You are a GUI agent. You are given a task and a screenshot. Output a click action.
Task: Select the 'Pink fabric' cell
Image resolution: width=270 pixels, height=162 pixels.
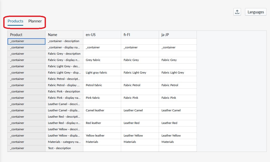(x=102, y=98)
